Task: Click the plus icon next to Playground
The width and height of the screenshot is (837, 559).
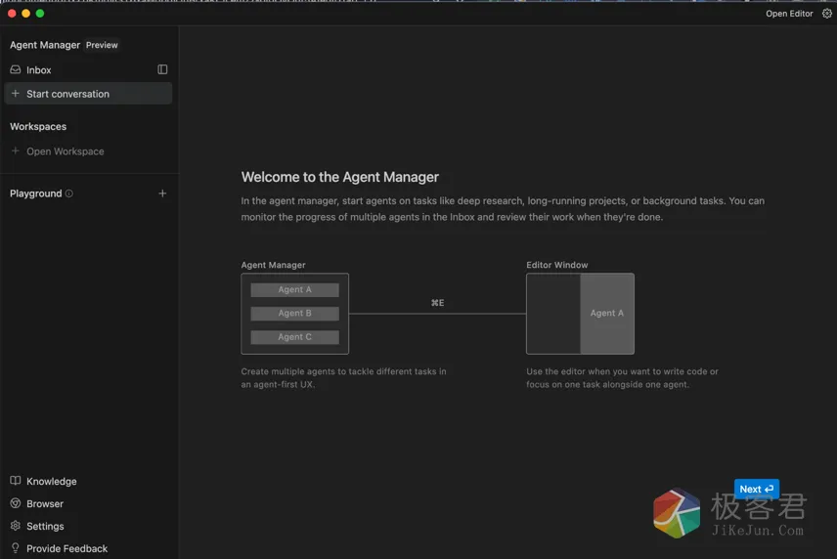Action: click(x=162, y=193)
